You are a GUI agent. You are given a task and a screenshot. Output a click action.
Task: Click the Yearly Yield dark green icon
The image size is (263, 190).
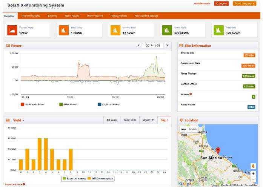coord(167,30)
